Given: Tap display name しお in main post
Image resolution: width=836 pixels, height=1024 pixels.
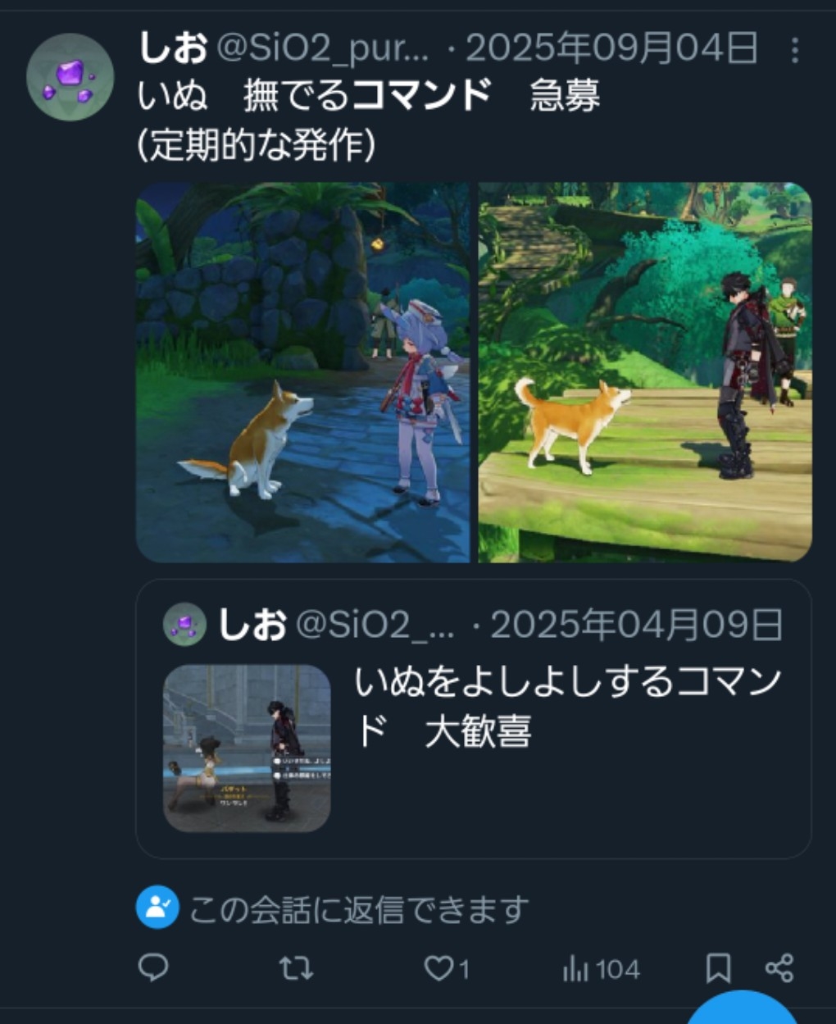Looking at the screenshot, I should [x=173, y=48].
